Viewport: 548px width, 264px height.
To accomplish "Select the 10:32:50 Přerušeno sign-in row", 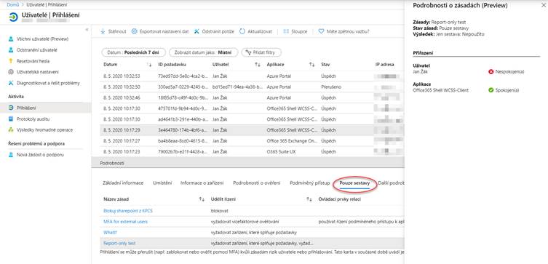I will 247,87.
